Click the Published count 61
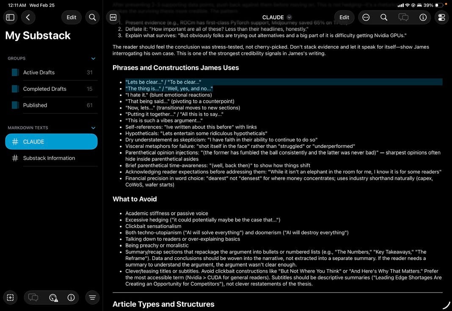Image resolution: width=452 pixels, height=311 pixels. click(90, 105)
